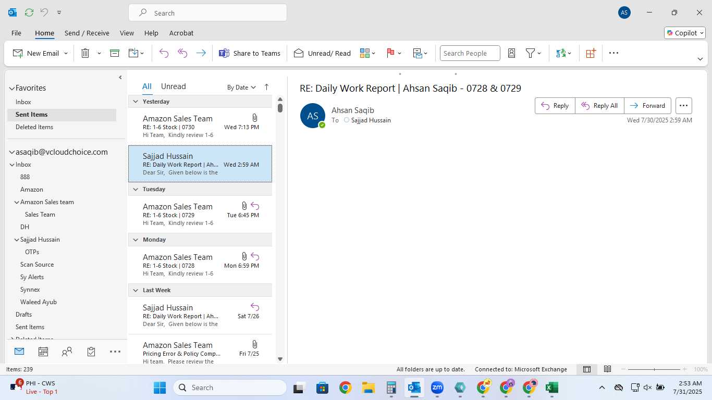Screen dimensions: 712x400
Task: Open the Calendar view icon
Action: coord(43,352)
